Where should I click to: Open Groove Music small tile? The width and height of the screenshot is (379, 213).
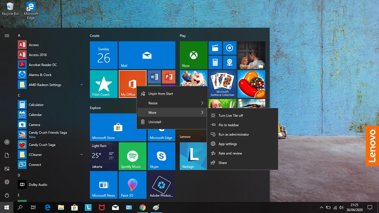[x=230, y=48]
